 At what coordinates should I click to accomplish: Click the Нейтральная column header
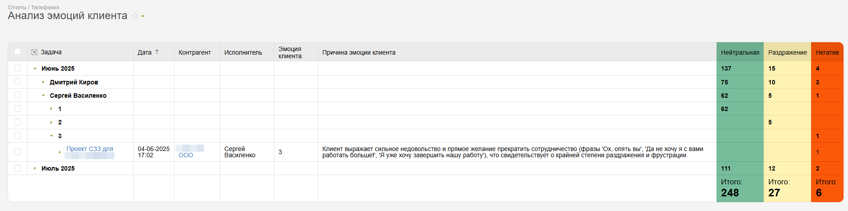coord(740,52)
